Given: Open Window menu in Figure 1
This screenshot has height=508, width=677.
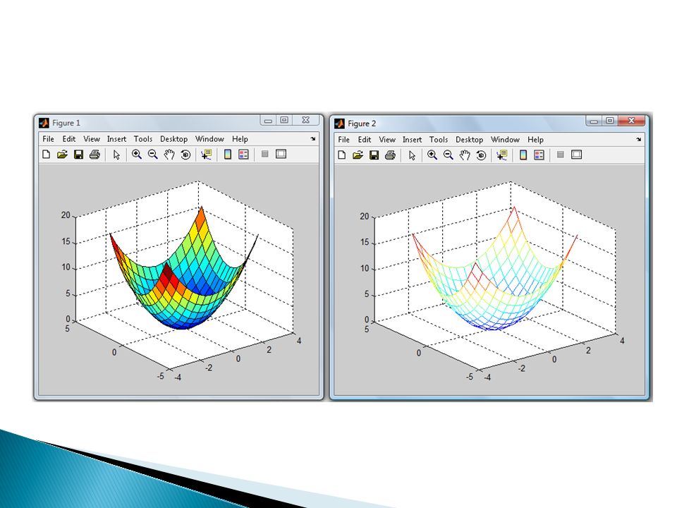Looking at the screenshot, I should pyautogui.click(x=210, y=139).
